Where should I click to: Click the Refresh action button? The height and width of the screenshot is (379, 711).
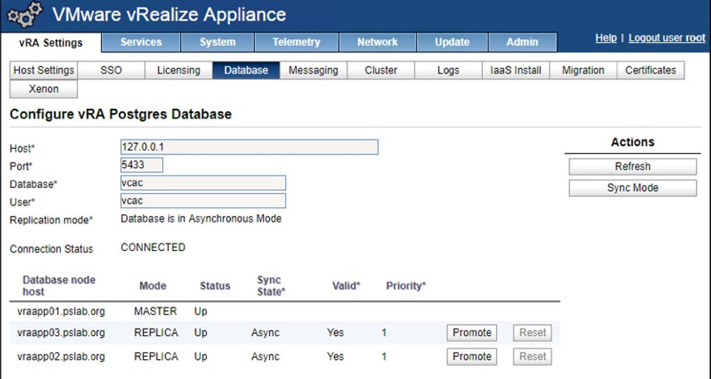(632, 167)
